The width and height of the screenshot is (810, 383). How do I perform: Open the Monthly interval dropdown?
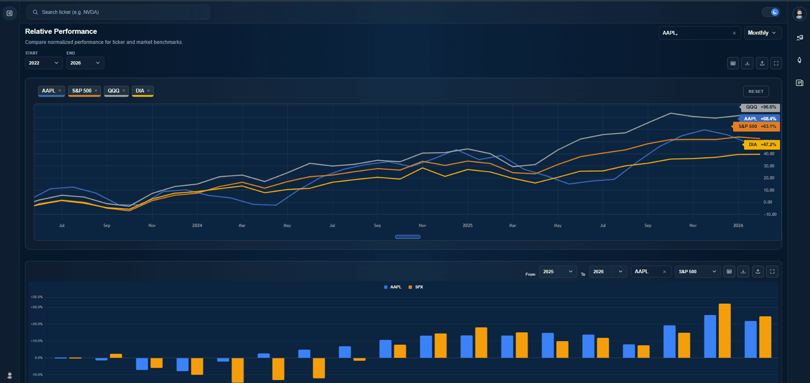click(x=763, y=33)
